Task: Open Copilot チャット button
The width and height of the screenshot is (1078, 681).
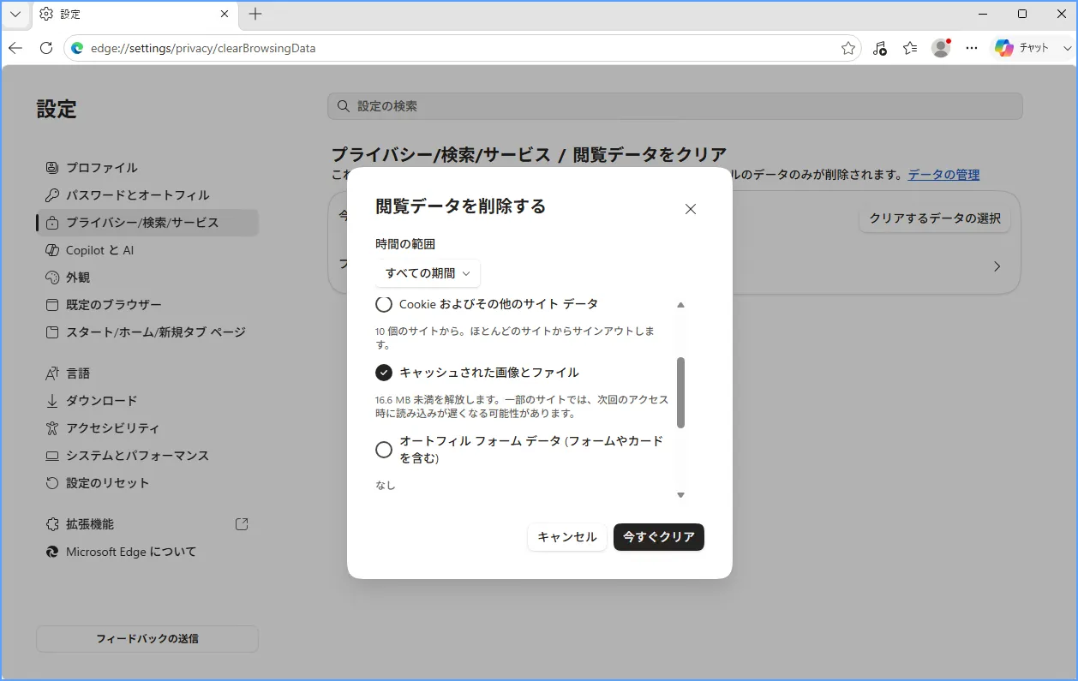Action: pyautogui.click(x=1022, y=48)
